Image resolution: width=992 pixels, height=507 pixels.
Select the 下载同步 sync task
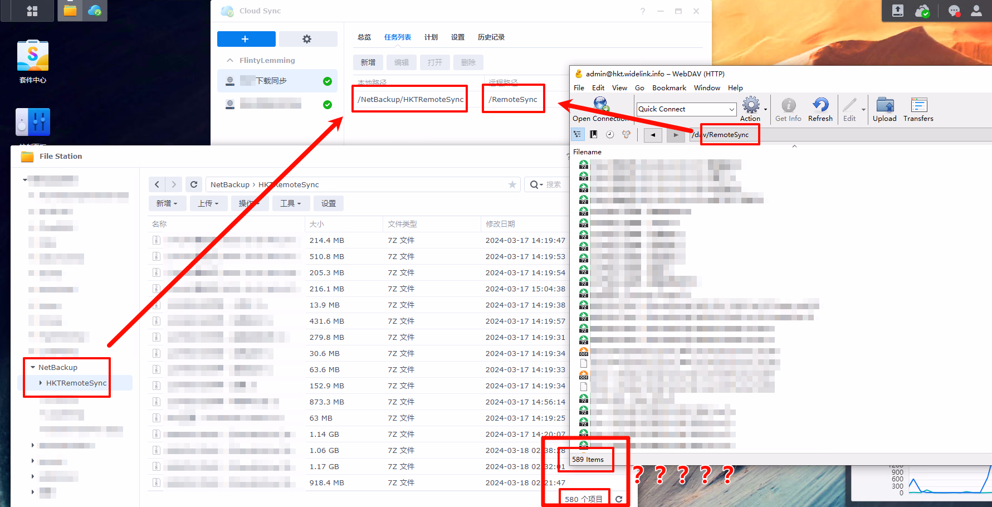271,81
